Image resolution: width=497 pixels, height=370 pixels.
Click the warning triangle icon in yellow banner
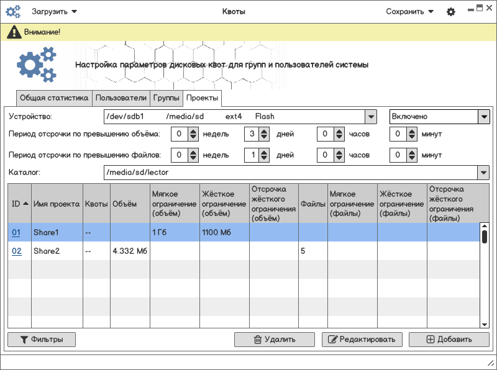point(14,32)
